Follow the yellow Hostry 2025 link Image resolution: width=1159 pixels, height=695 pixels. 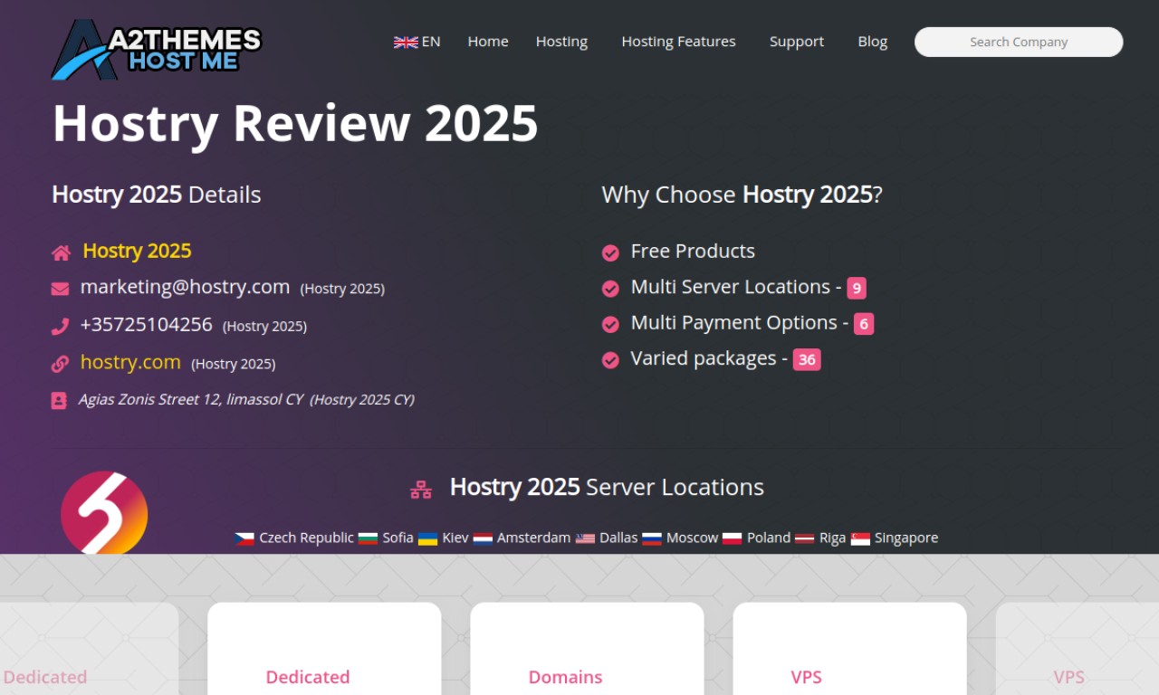click(x=137, y=252)
